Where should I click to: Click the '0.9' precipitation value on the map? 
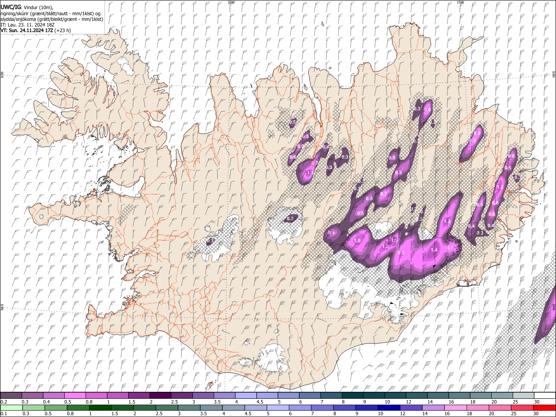477,133
